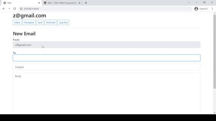Close the Mail tab

[x=39, y=3]
